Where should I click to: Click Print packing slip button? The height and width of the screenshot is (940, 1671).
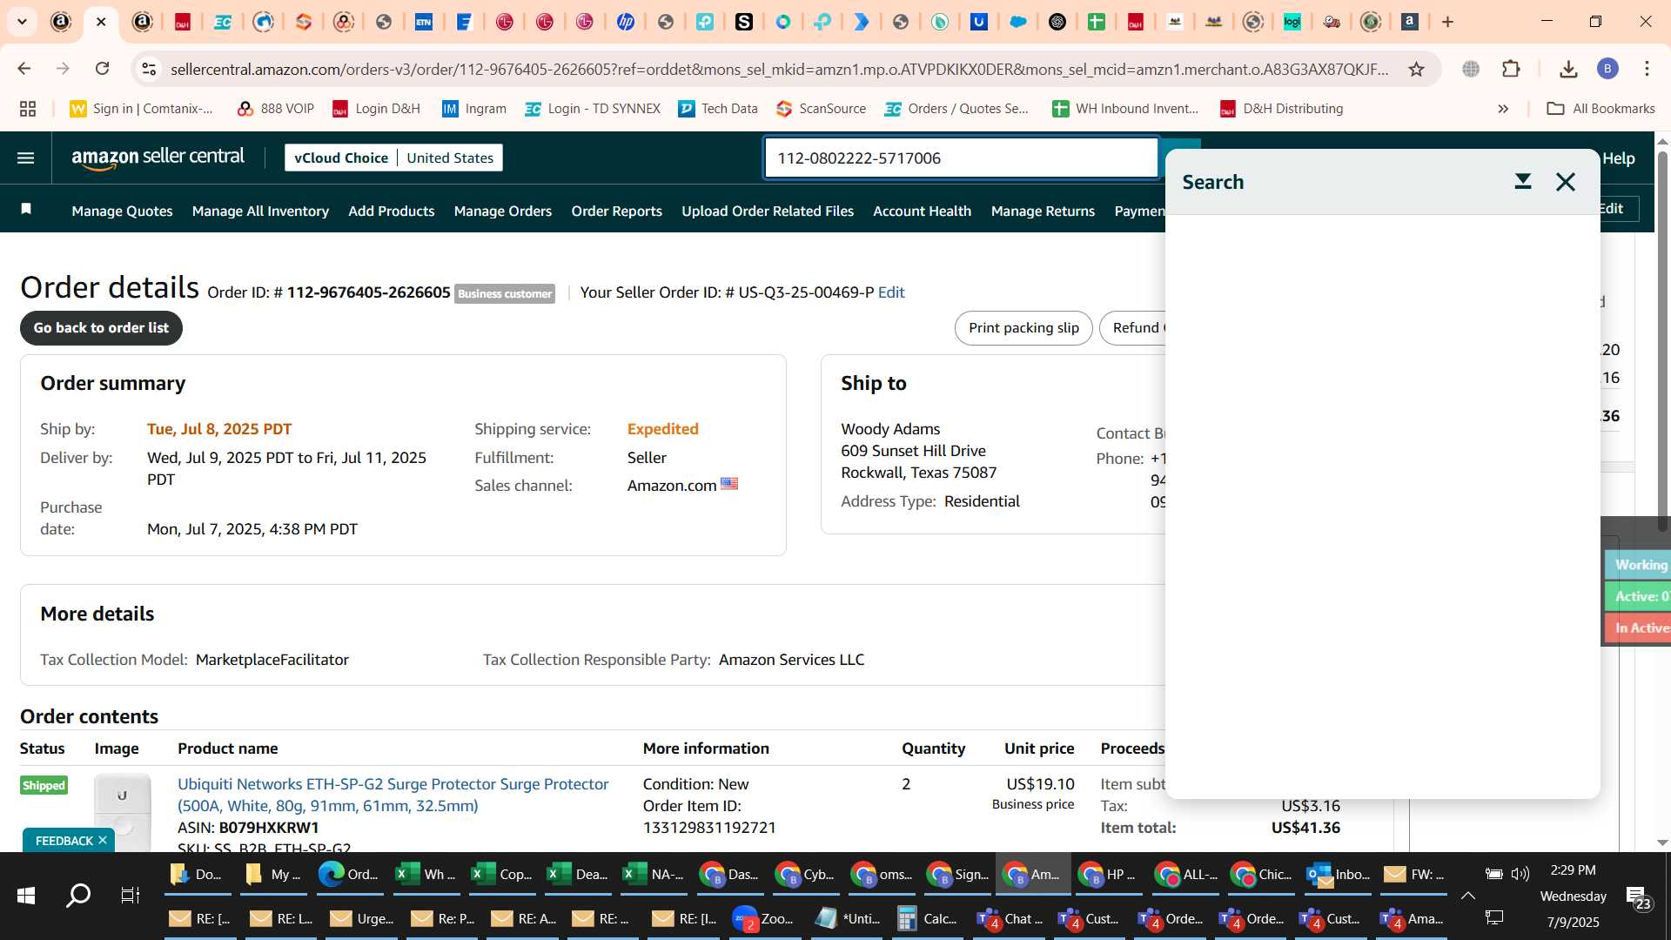click(1023, 328)
